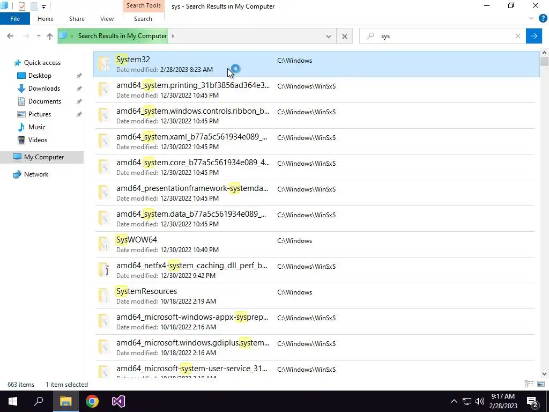This screenshot has height=412, width=549.
Task: Click the New folder quick access icon
Action: point(34,6)
